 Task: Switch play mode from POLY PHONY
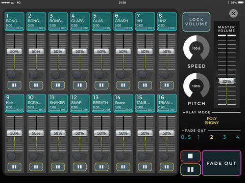coord(212,120)
